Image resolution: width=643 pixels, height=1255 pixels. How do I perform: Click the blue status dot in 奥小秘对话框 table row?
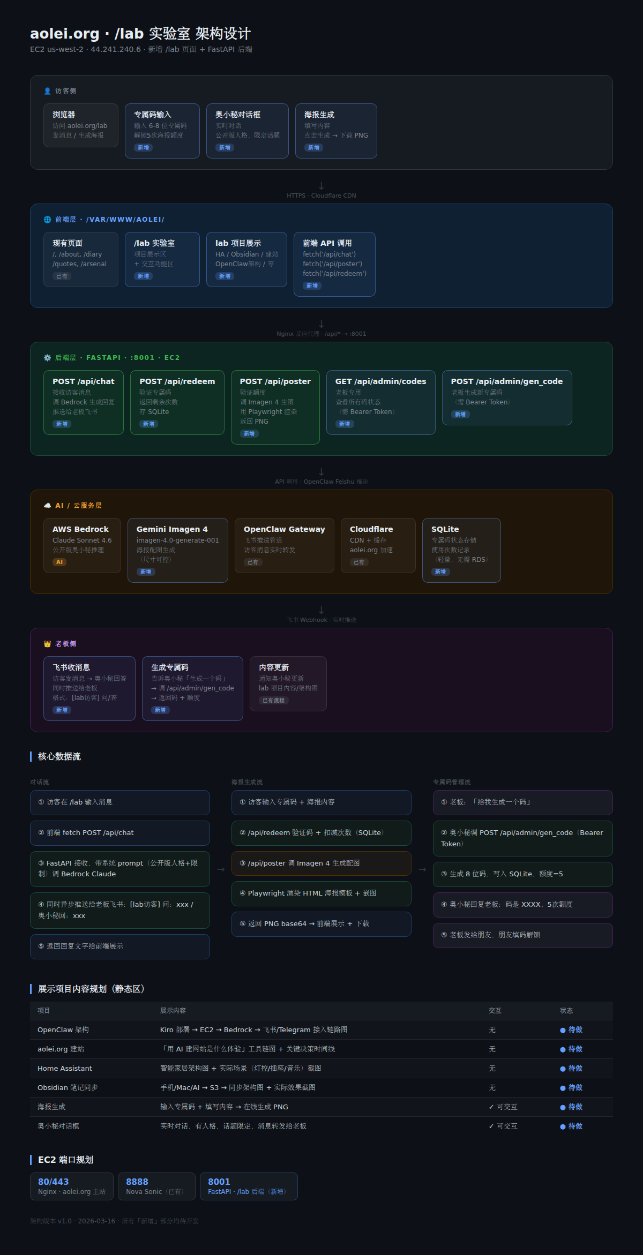pos(563,1126)
